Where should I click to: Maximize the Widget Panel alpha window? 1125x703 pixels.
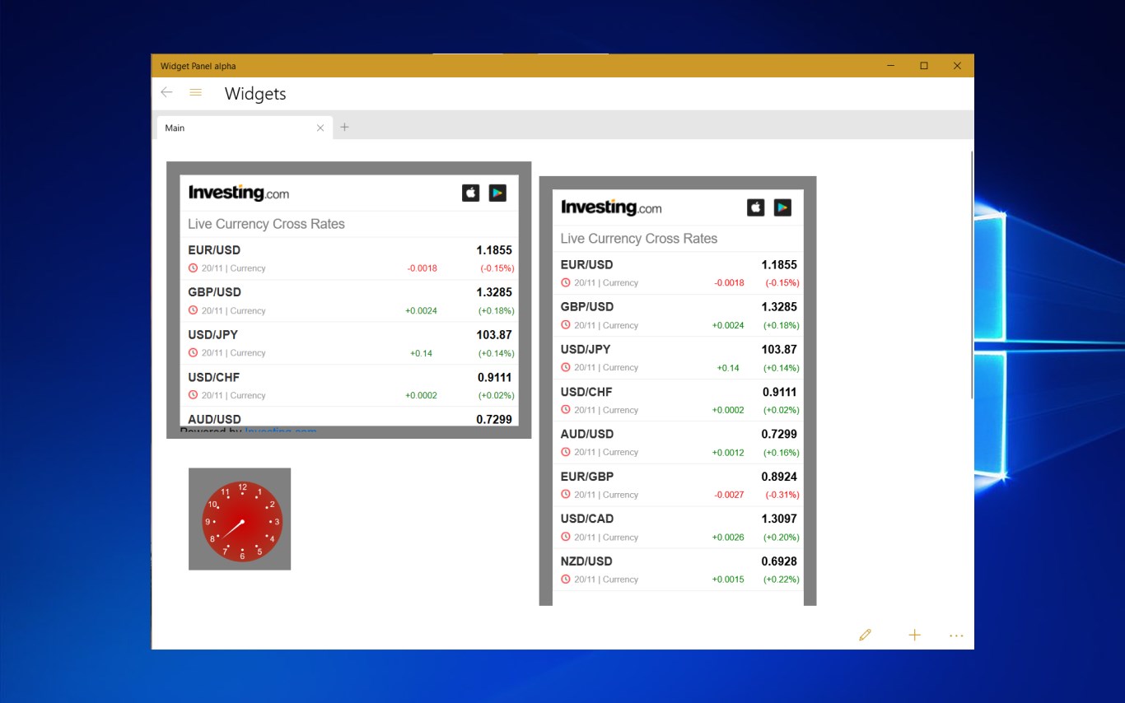pos(924,66)
